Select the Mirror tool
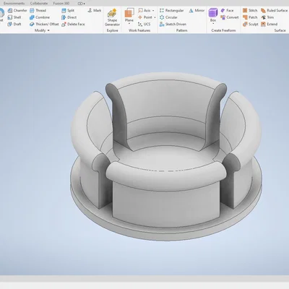 coord(197,11)
